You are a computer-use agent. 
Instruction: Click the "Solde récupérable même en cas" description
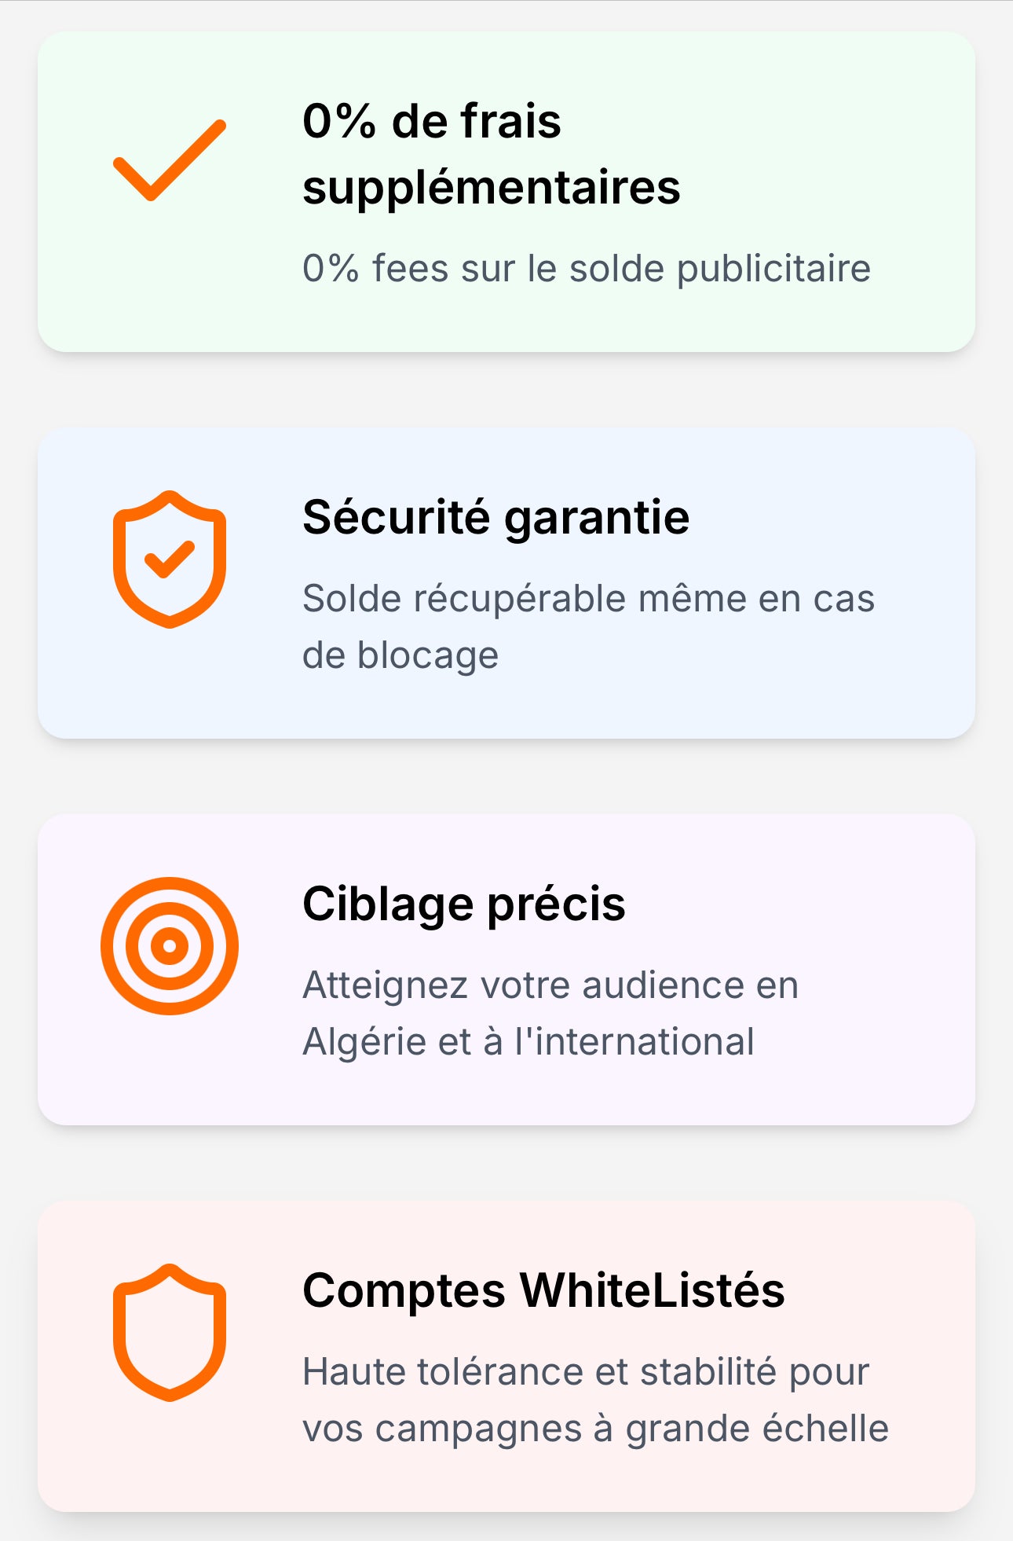tap(588, 599)
